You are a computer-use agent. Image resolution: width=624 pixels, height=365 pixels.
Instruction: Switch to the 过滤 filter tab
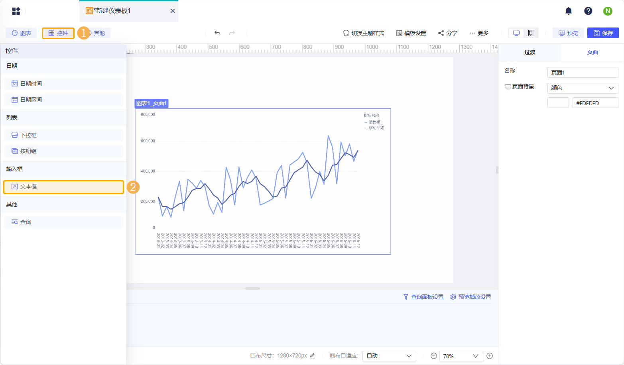click(x=530, y=52)
